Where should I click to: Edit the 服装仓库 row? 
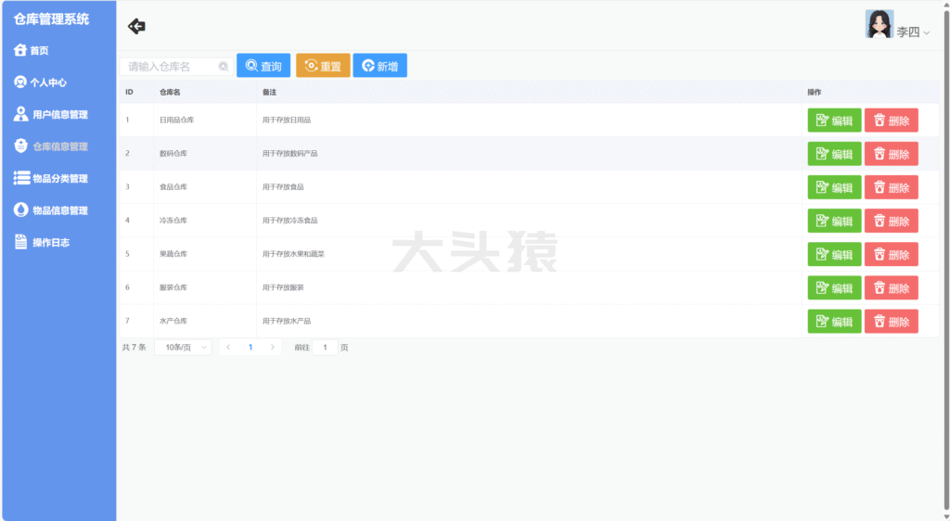(x=834, y=288)
